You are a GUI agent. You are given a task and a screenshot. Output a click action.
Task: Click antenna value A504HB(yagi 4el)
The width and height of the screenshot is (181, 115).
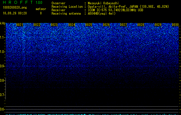[x=102, y=14]
